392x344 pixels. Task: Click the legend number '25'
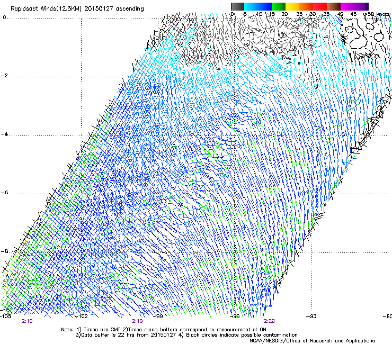(299, 14)
